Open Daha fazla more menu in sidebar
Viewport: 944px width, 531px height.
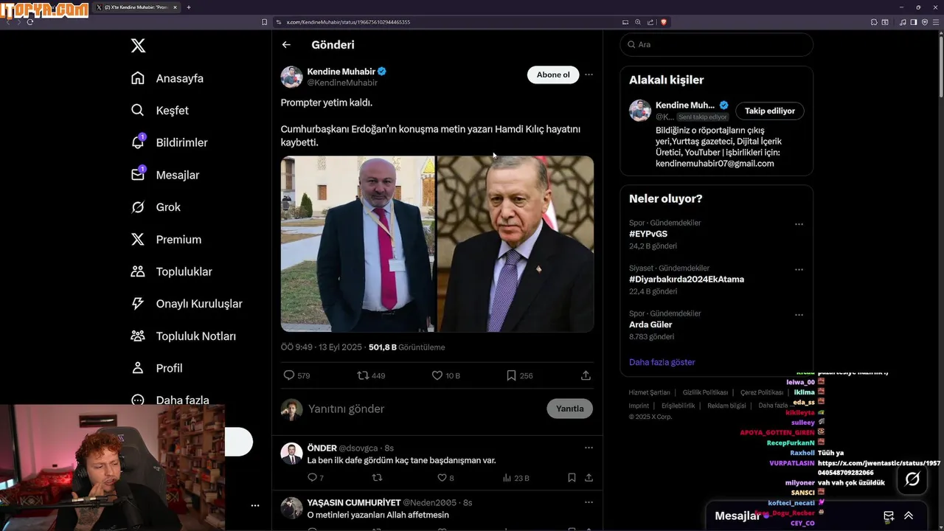170,400
